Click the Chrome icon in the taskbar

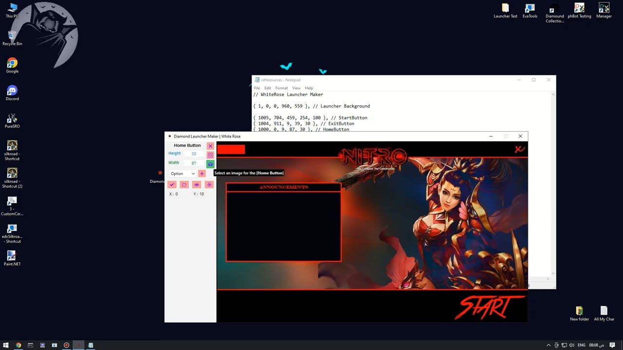18,345
